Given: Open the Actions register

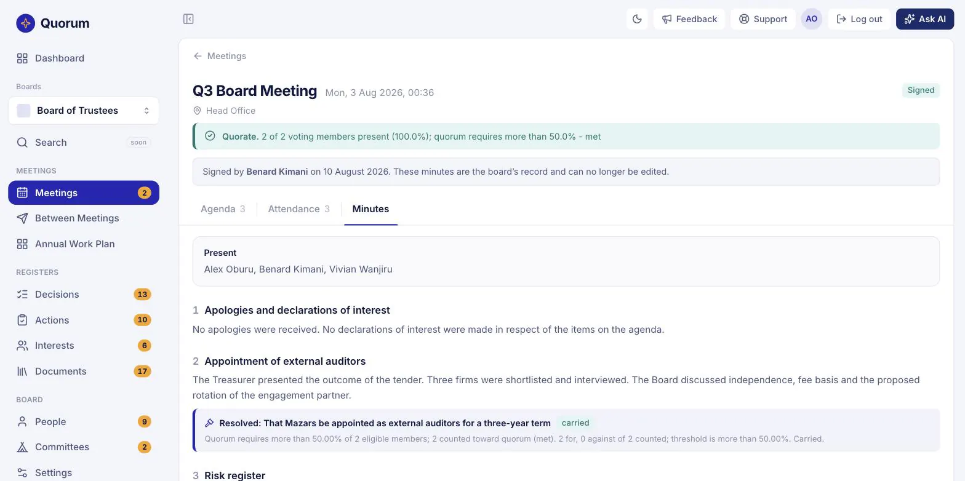Looking at the screenshot, I should pos(84,320).
